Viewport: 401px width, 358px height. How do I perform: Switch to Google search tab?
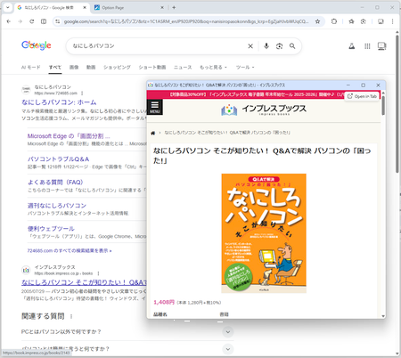[51, 8]
